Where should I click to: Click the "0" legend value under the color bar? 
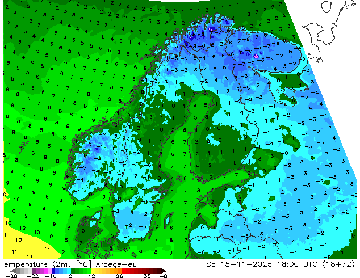[70, 276]
